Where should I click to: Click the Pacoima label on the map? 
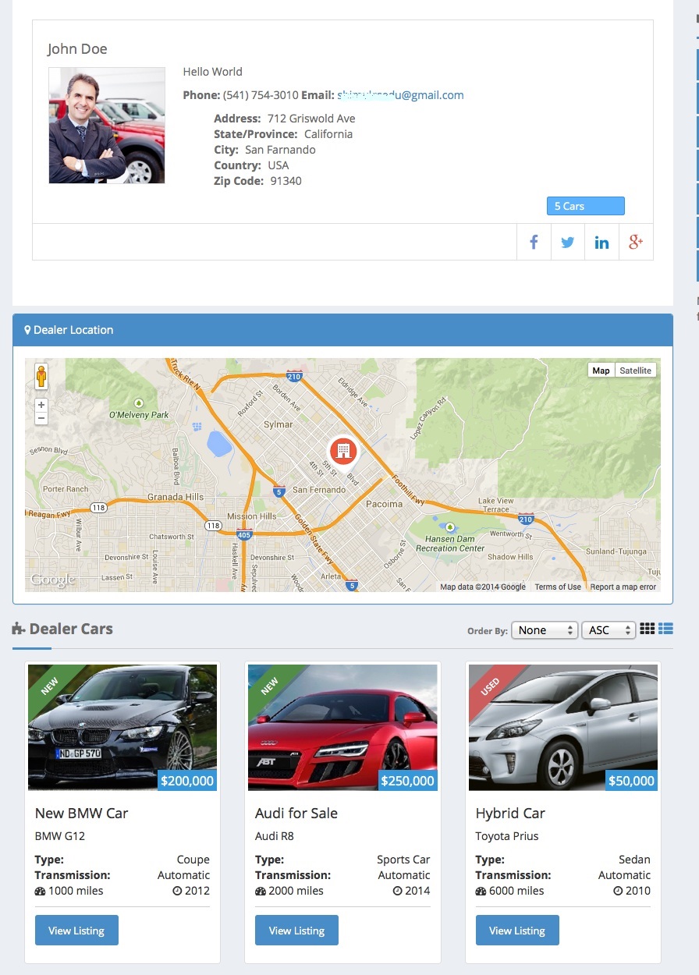pos(385,504)
